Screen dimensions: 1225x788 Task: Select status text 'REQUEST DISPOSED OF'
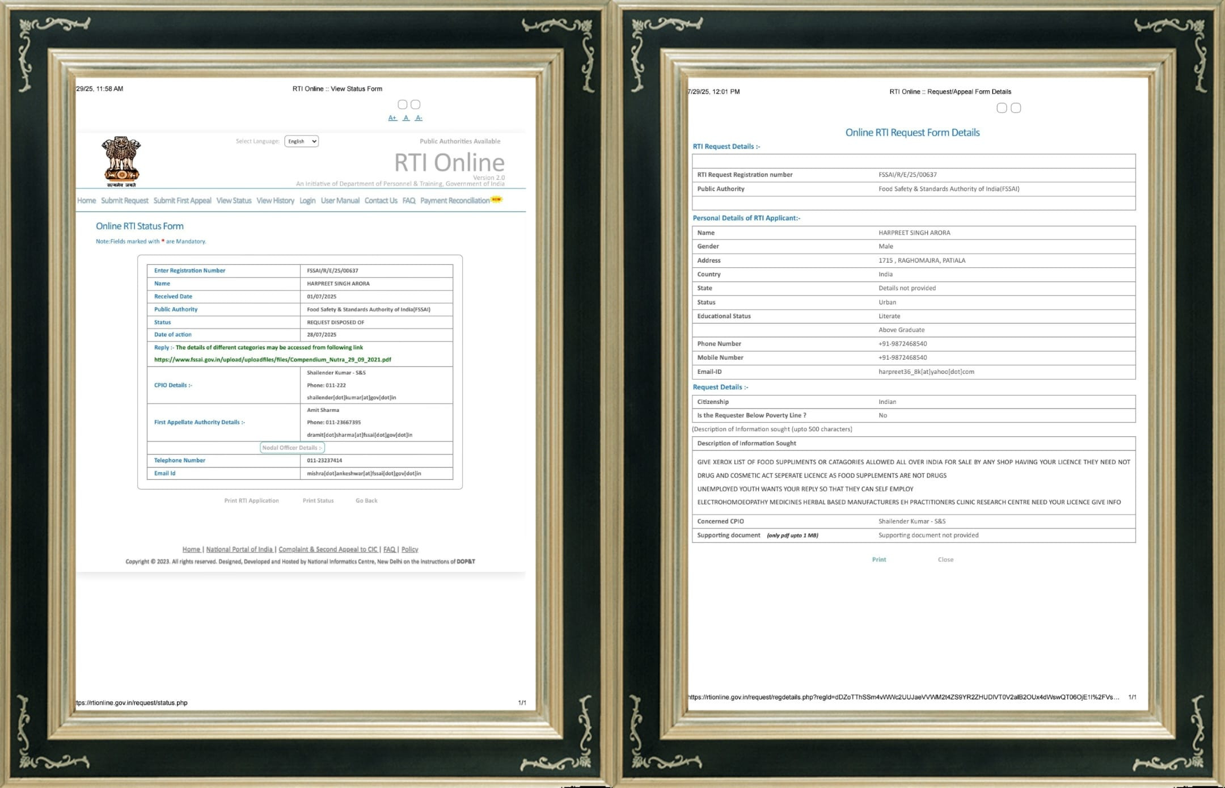coord(336,322)
